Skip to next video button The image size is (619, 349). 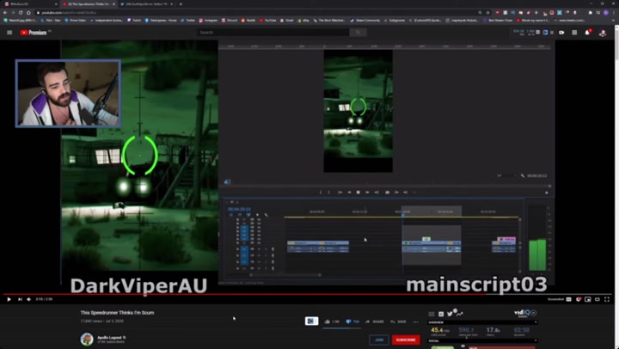(20, 299)
